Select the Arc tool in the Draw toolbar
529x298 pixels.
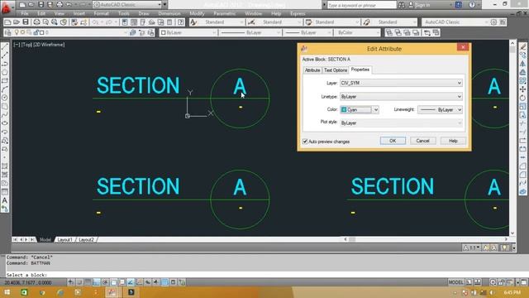point(5,89)
